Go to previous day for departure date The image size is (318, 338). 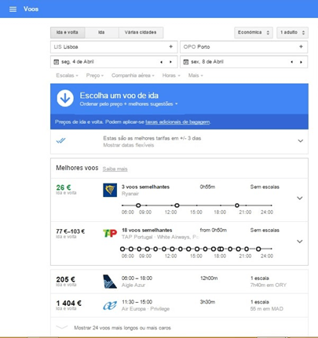162,62
